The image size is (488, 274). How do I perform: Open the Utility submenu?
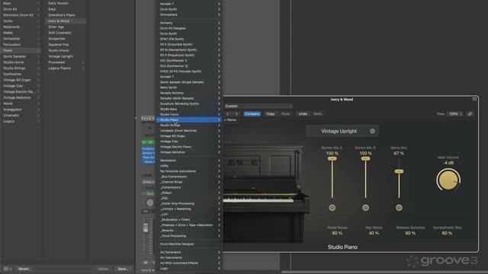(x=189, y=166)
